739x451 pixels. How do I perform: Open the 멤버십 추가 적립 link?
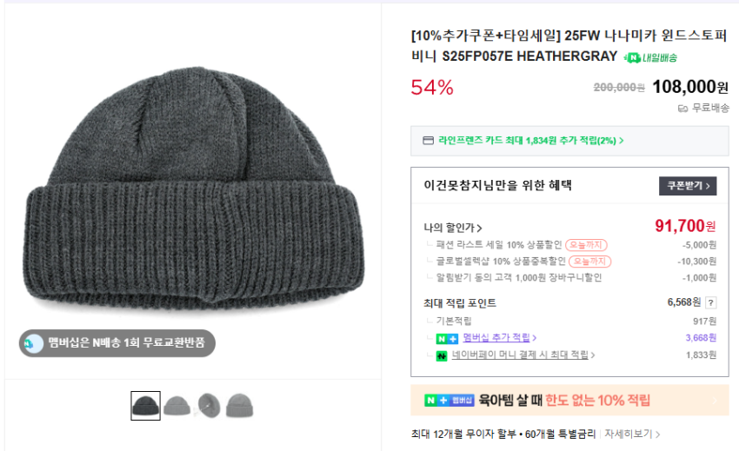pos(499,338)
